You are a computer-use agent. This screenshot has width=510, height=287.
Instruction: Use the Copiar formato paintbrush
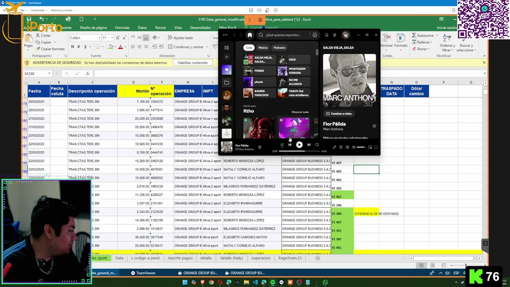(x=50, y=49)
